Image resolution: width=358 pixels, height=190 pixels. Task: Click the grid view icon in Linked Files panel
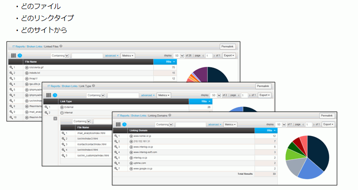[x=13, y=55]
